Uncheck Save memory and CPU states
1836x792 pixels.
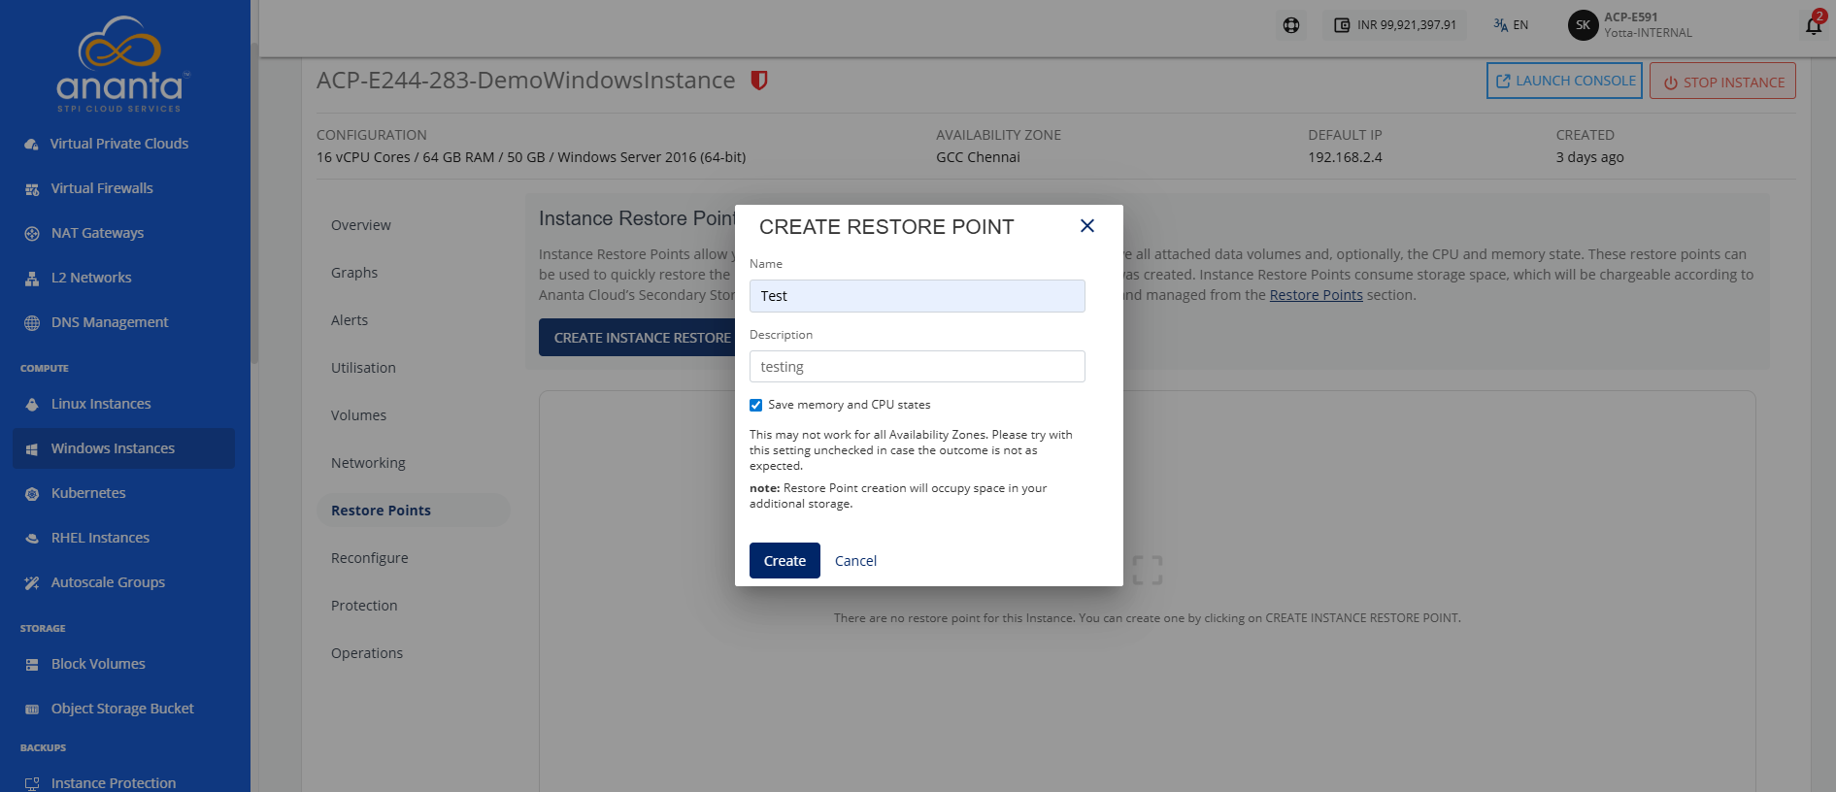(x=755, y=405)
